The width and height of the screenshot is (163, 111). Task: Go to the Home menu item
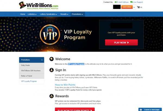23,14
